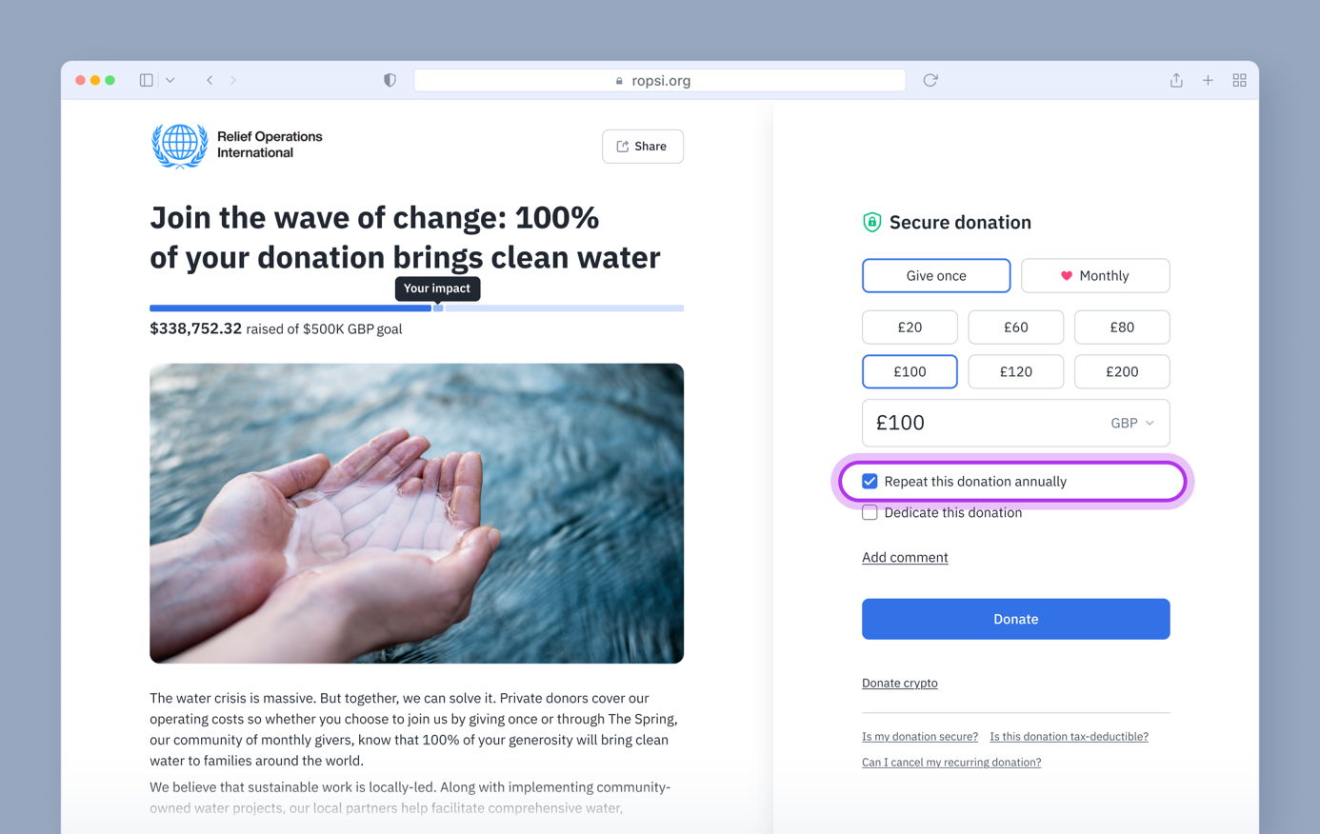The width and height of the screenshot is (1320, 834).
Task: Reload the page with the refresh icon
Action: (930, 80)
